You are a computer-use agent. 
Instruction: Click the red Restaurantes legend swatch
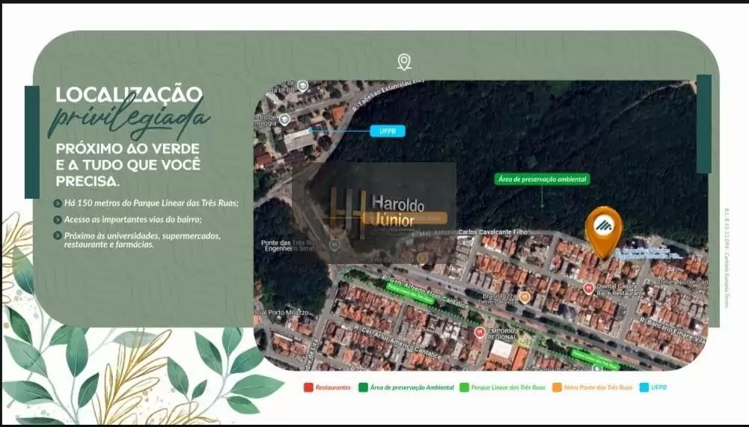click(308, 387)
